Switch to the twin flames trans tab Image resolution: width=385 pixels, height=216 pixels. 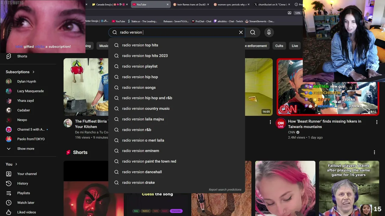point(191,4)
